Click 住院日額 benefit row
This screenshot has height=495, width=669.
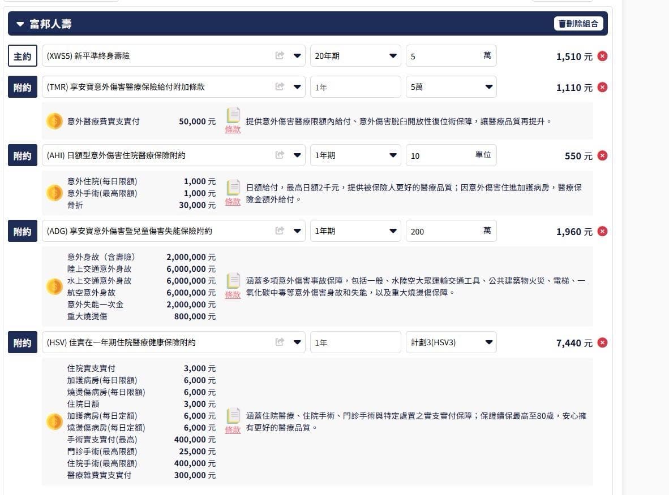click(141, 404)
